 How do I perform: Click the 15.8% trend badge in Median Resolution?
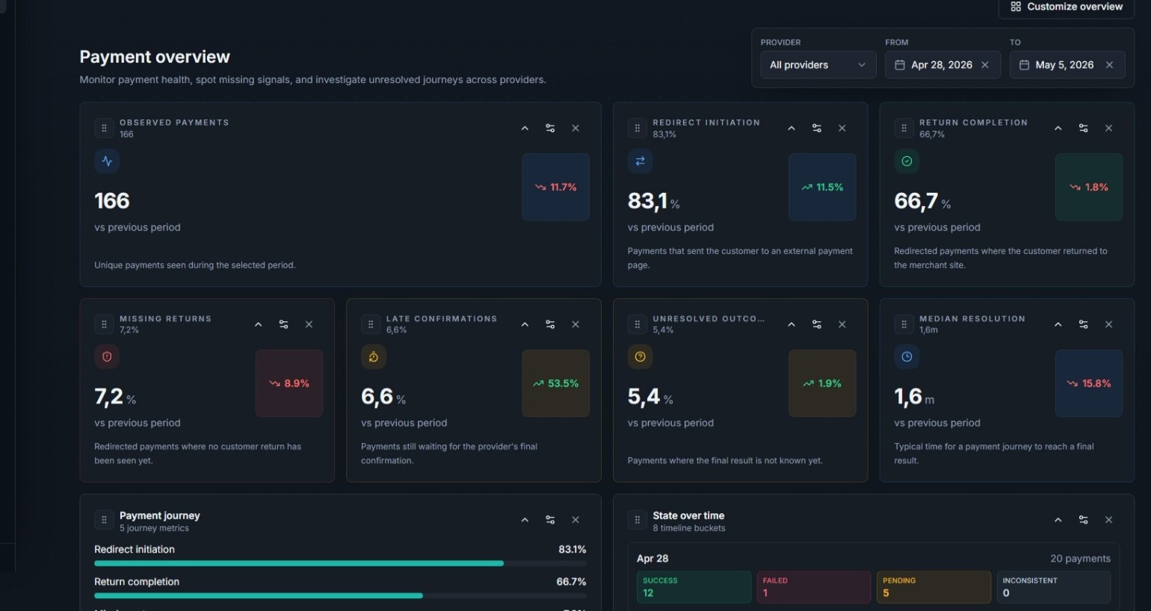(1089, 383)
